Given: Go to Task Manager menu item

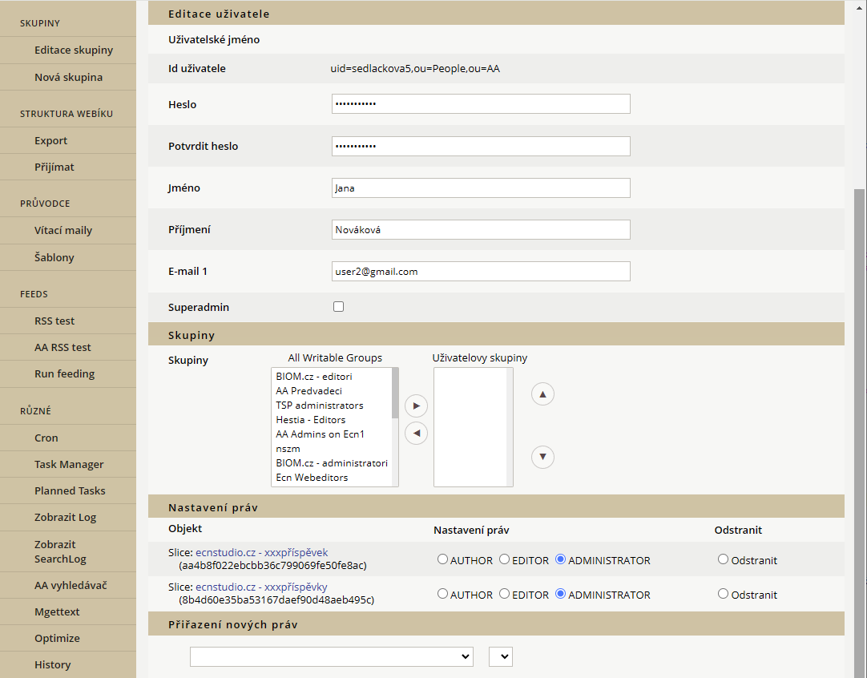Looking at the screenshot, I should [x=69, y=464].
